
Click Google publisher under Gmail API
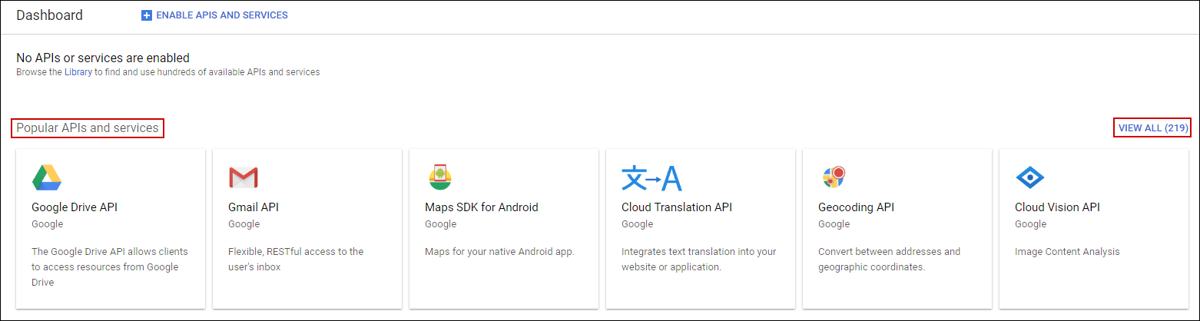click(244, 224)
